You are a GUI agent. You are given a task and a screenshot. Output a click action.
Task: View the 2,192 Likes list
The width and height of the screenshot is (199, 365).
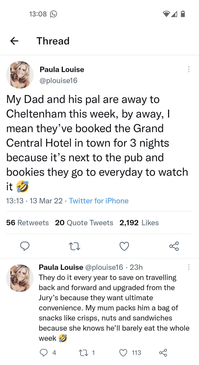(x=139, y=223)
